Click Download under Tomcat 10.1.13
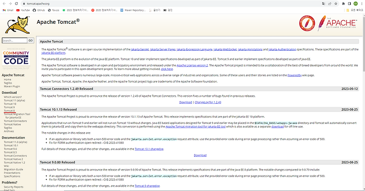 pos(200,155)
